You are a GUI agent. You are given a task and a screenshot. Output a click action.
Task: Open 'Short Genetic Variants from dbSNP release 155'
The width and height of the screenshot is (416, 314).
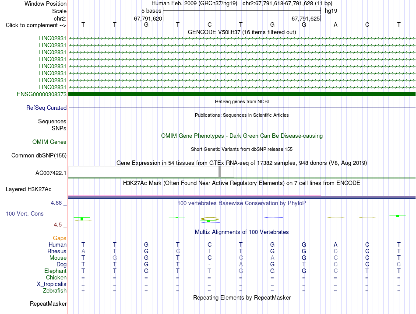(242, 149)
